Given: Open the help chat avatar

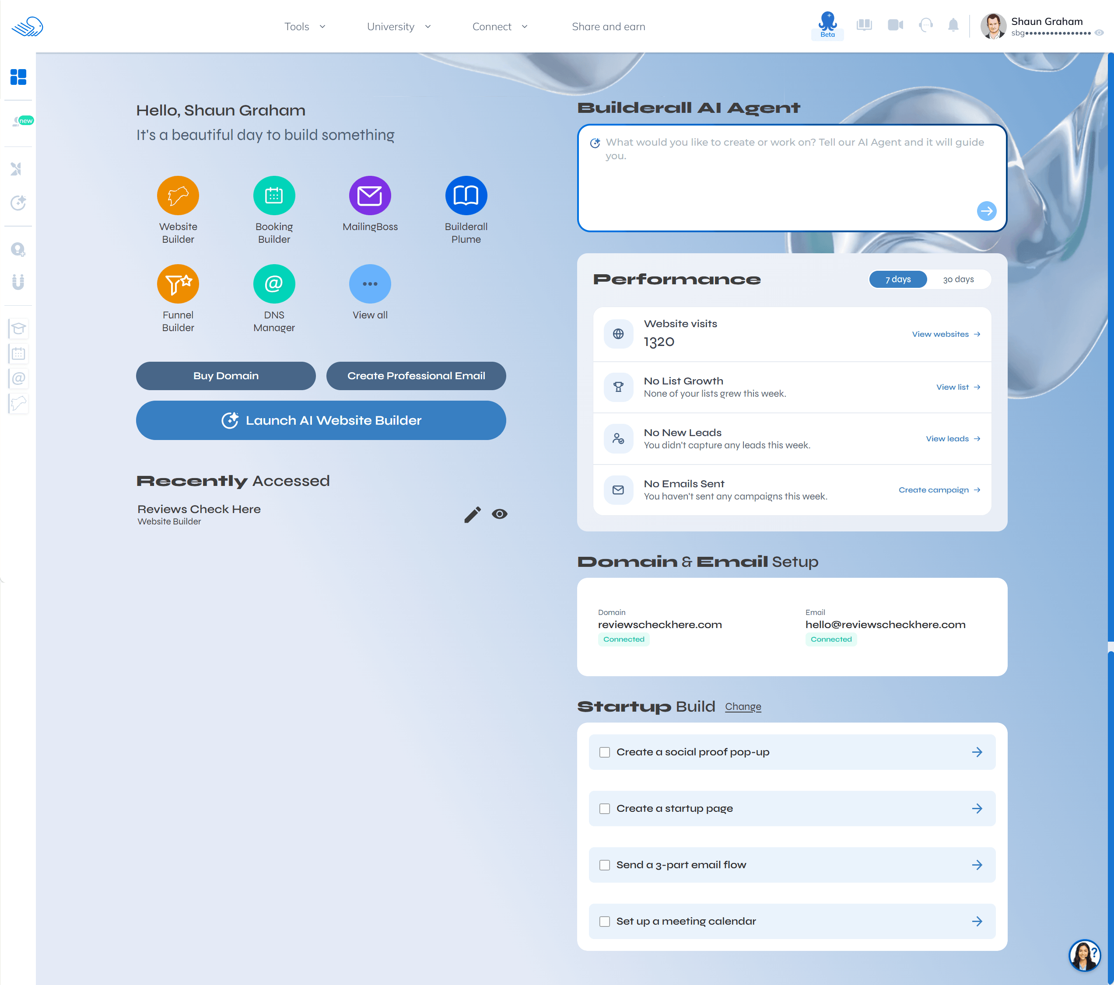Looking at the screenshot, I should (x=1085, y=954).
